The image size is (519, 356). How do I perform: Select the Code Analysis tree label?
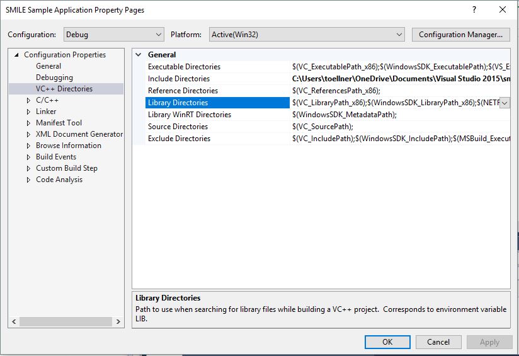59,179
